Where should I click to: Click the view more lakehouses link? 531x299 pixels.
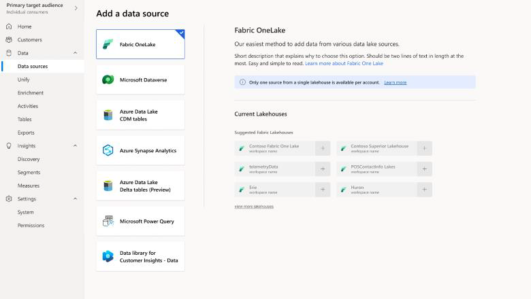(254, 207)
